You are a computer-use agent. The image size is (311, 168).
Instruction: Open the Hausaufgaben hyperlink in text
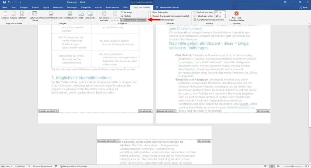[191, 73]
